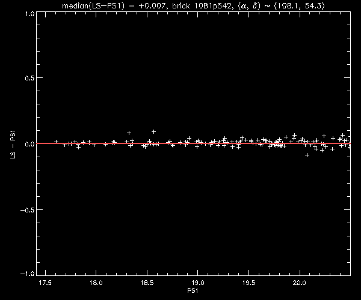Click the y-axis tick label 0.5
The image size is (361, 300).
click(29, 78)
